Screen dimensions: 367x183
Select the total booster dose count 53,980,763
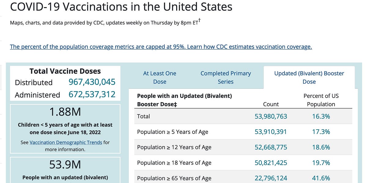(271, 116)
